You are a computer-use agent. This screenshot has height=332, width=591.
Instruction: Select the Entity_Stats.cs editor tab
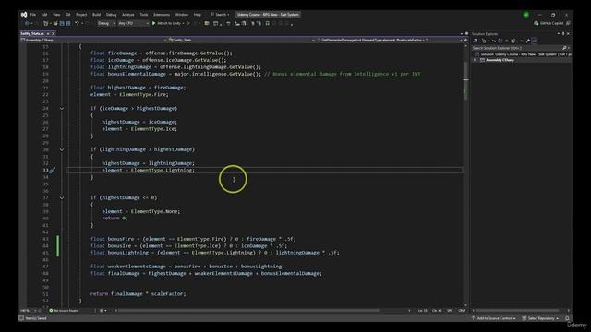tap(32, 33)
